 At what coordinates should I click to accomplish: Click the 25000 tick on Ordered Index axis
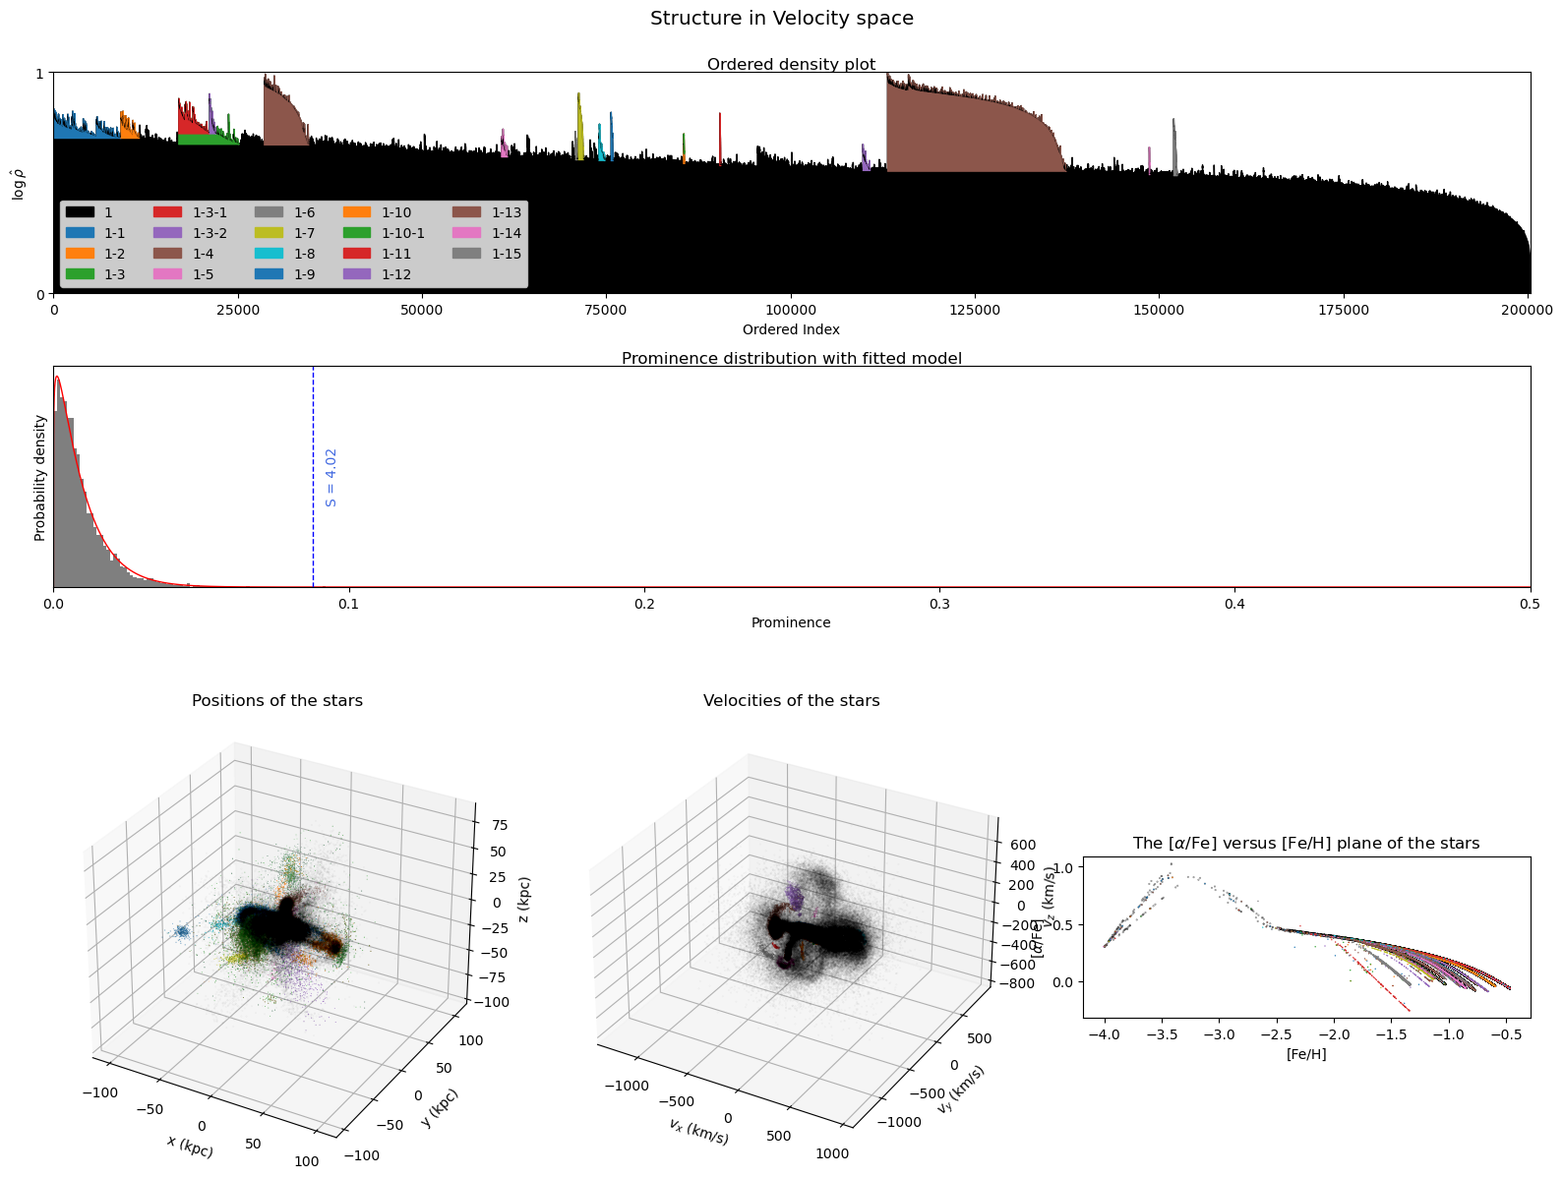point(237,310)
